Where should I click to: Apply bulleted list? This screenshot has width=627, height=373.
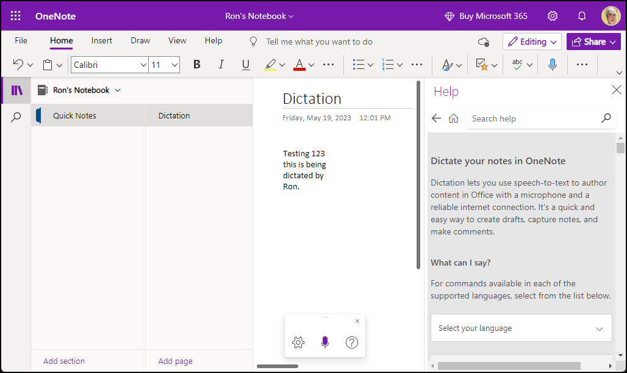click(358, 65)
